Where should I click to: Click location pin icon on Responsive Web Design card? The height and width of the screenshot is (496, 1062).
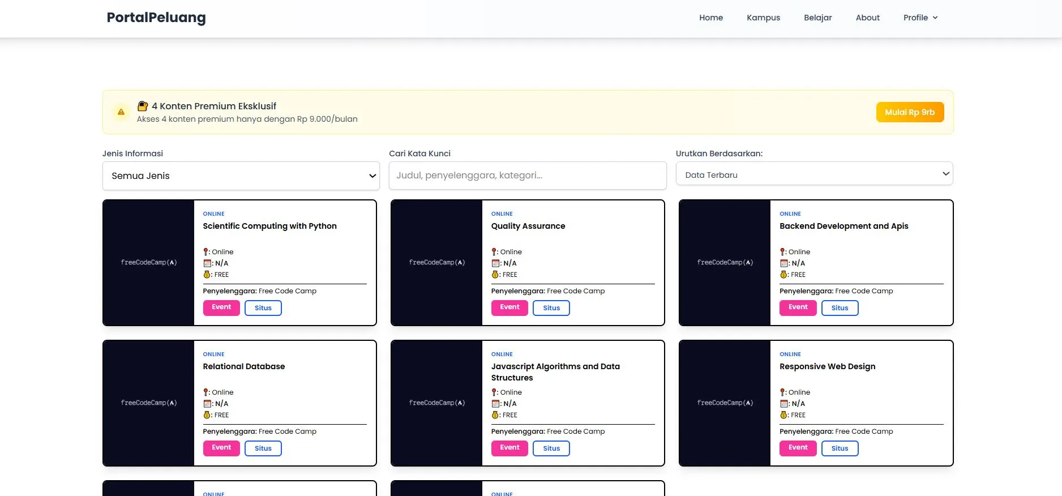tap(783, 392)
